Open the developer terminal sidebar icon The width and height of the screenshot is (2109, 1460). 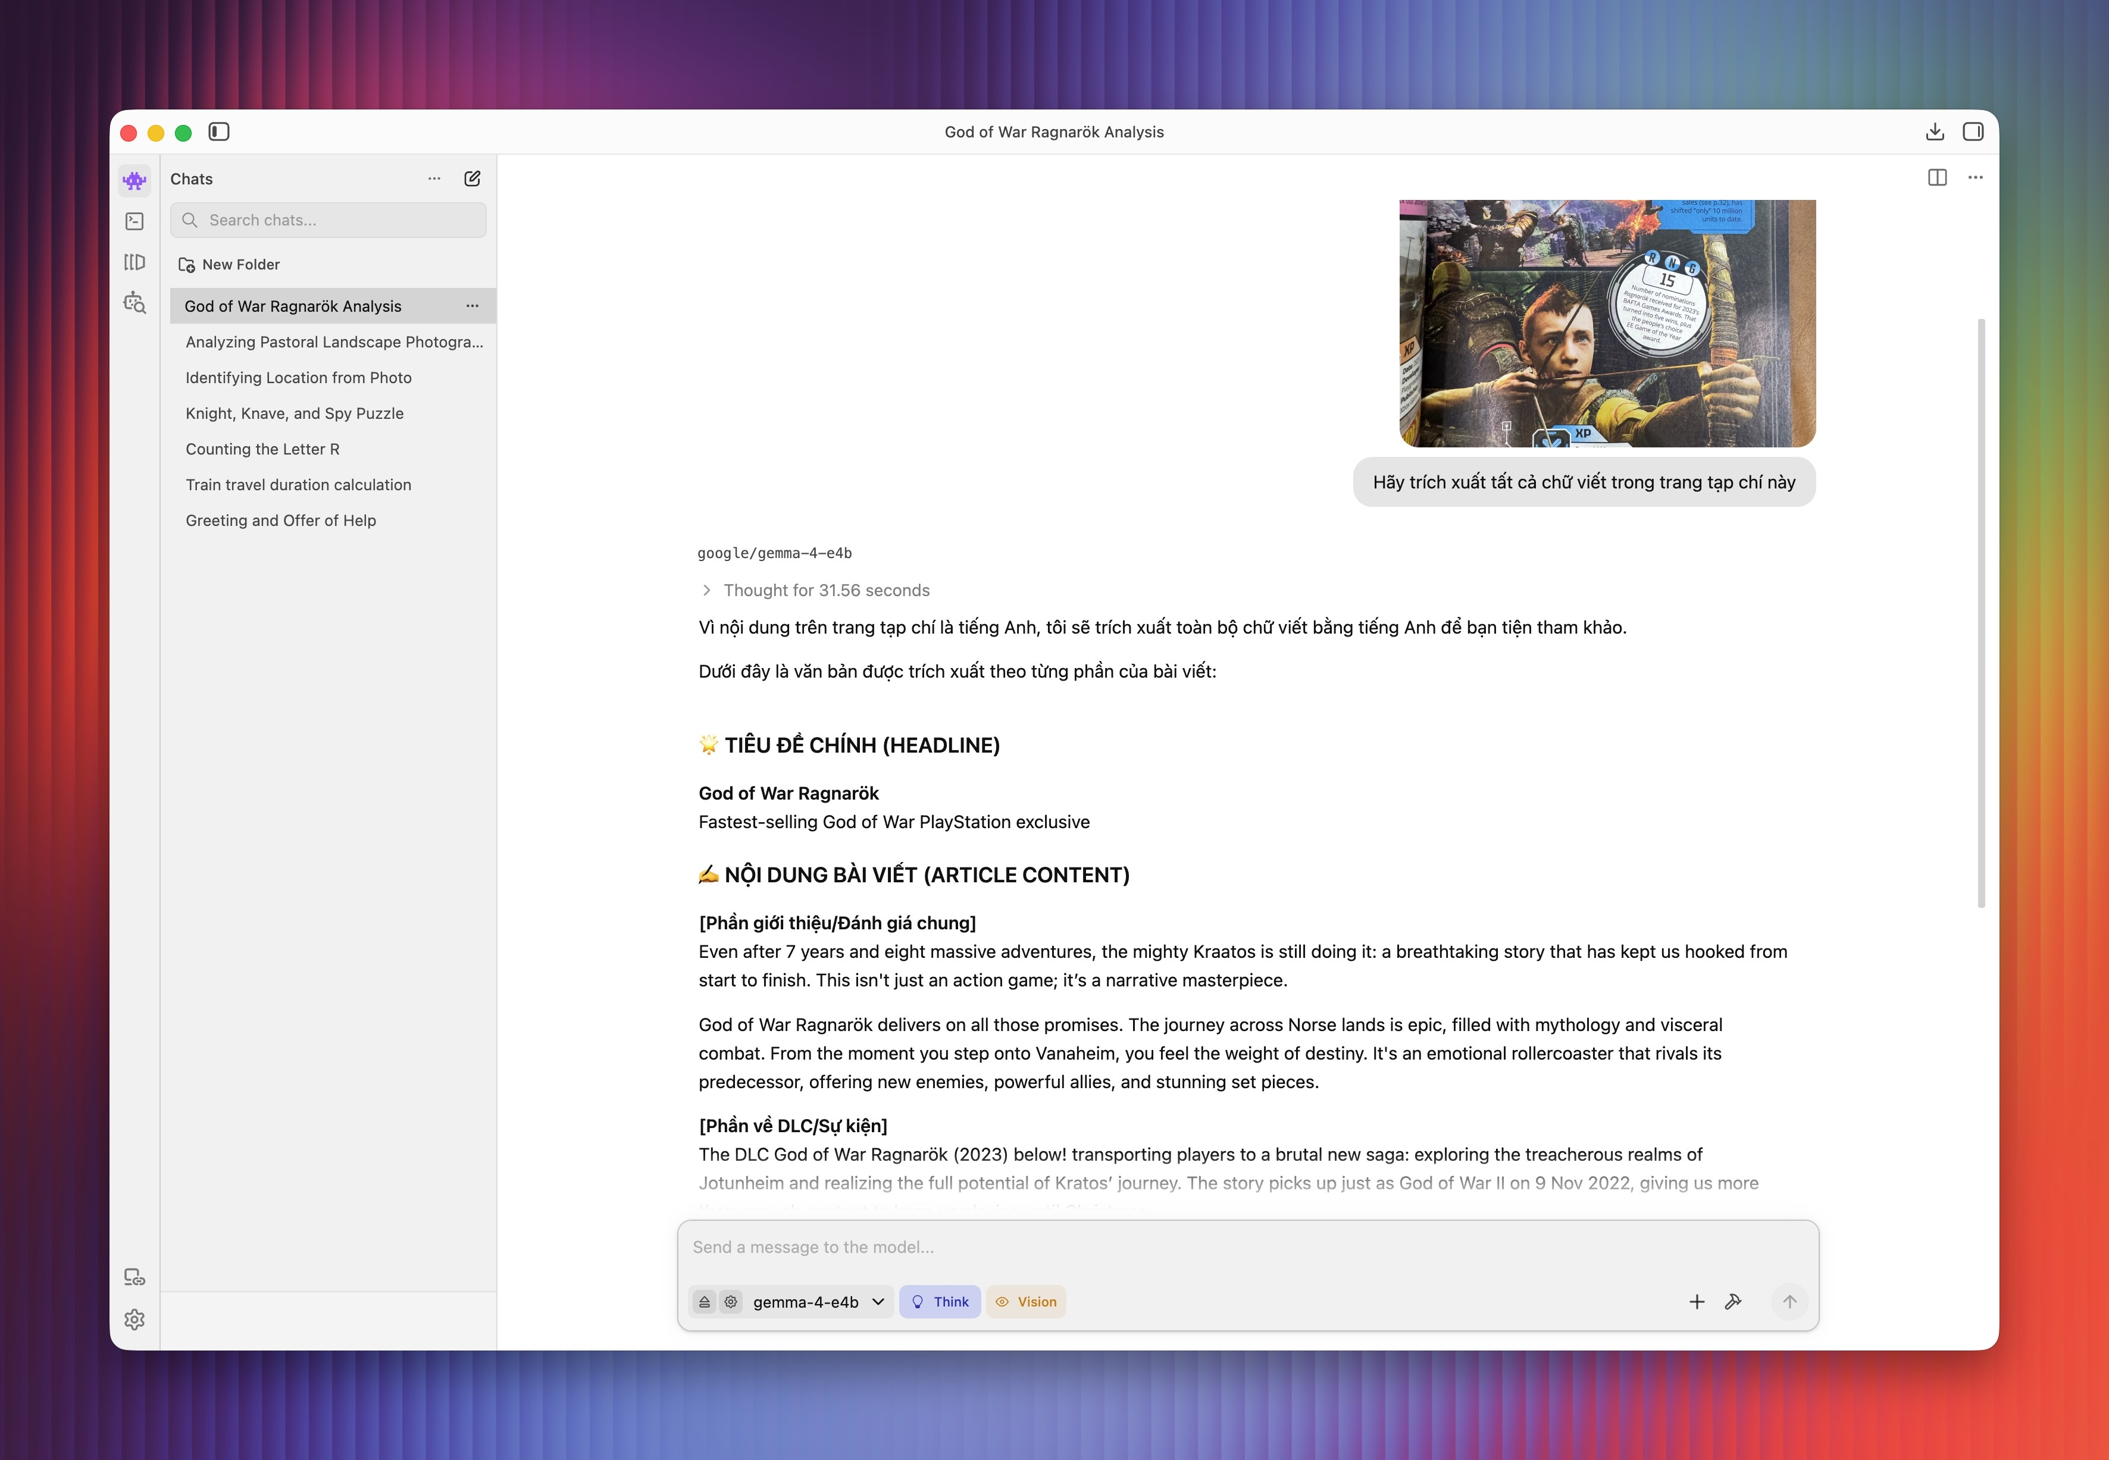coord(134,221)
